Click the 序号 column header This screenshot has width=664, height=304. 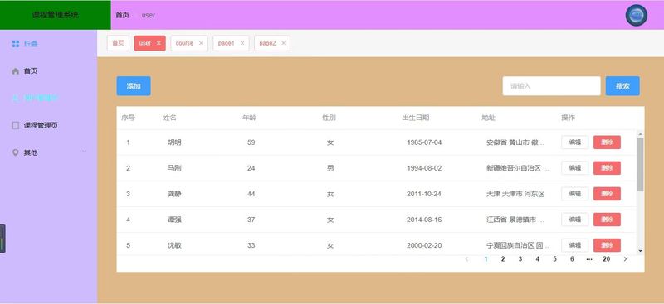(129, 118)
